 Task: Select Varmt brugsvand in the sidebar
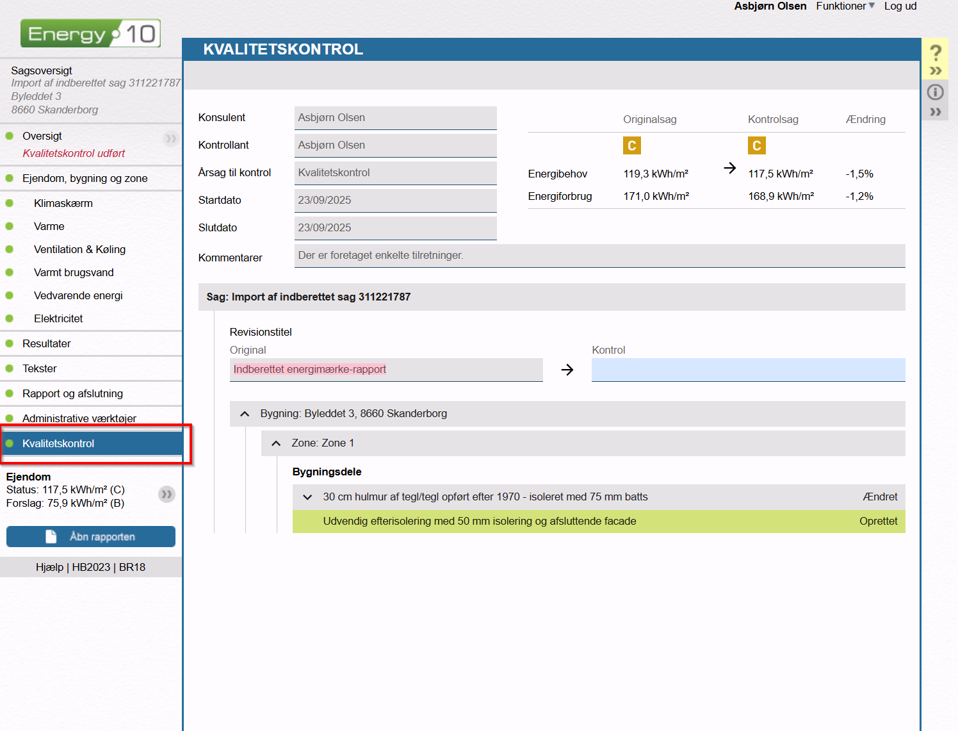[74, 272]
